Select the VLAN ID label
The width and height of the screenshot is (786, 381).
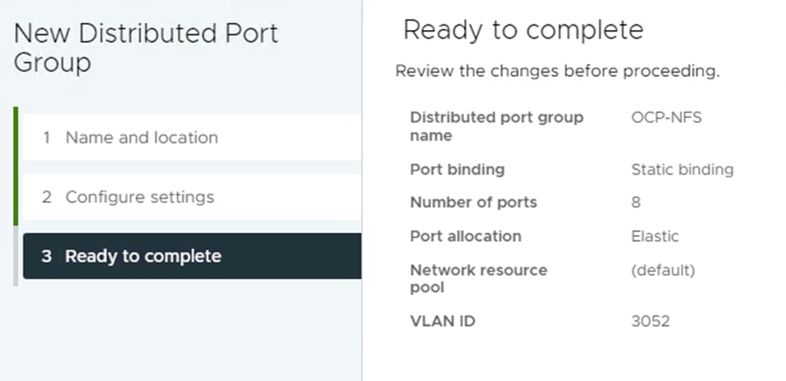click(x=442, y=321)
